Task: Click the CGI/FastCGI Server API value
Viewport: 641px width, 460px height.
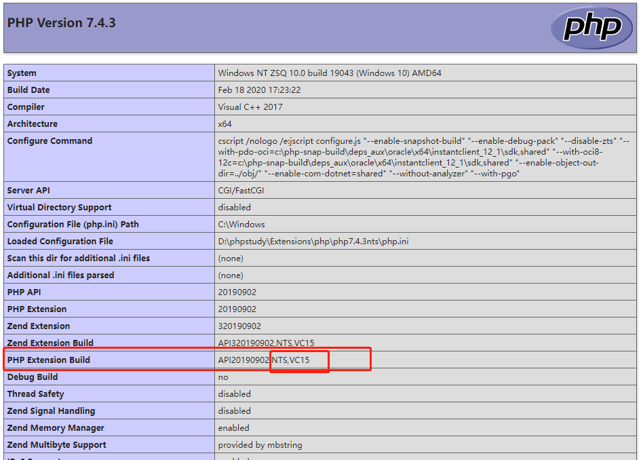Action: (241, 191)
